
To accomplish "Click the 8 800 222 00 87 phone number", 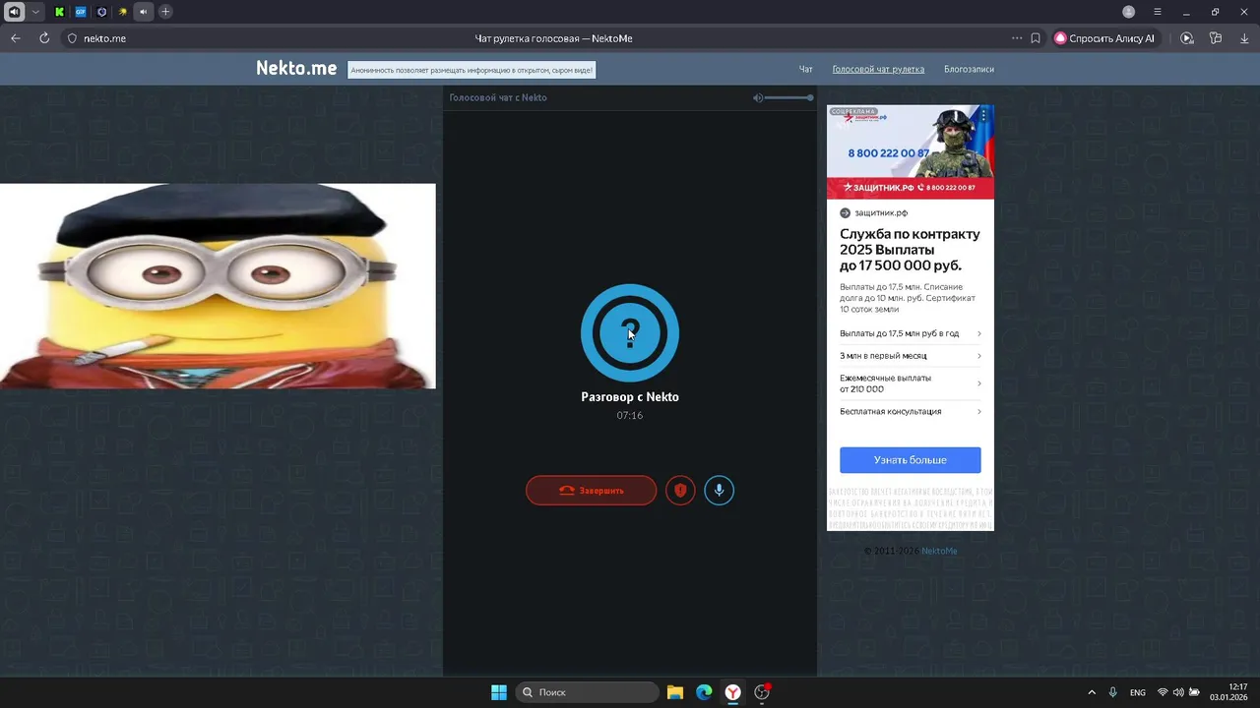I will tap(888, 153).
